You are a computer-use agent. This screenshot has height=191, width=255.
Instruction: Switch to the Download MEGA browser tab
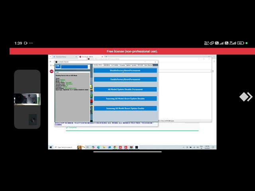(x=91, y=57)
